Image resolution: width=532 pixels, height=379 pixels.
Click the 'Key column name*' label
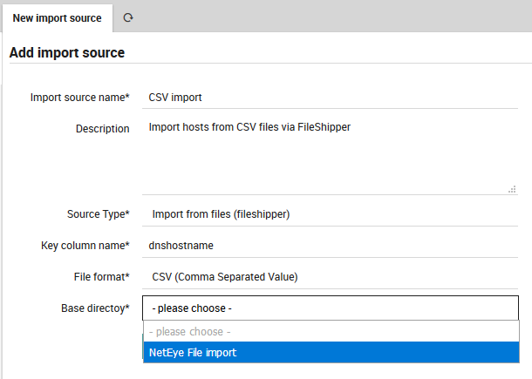[x=85, y=246]
